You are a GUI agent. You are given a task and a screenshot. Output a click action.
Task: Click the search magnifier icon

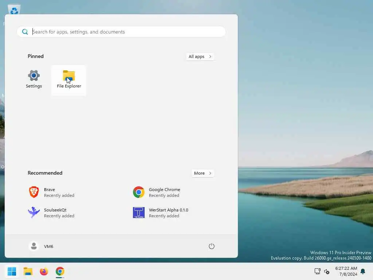25,32
